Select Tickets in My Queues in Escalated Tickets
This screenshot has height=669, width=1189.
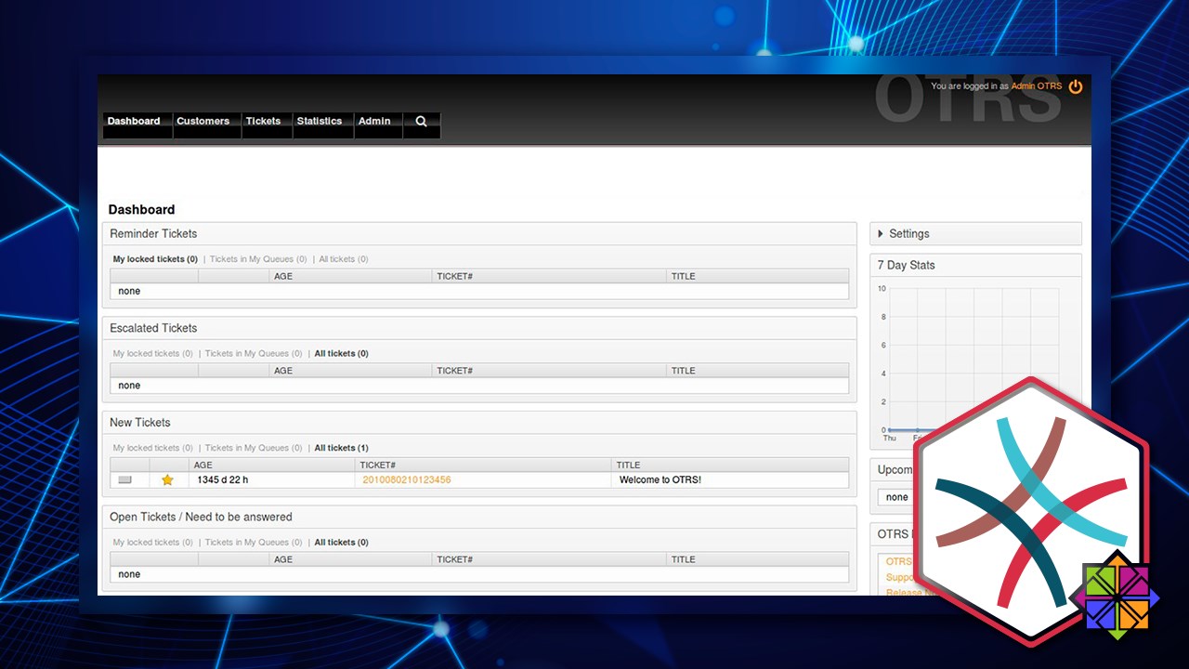[254, 354]
